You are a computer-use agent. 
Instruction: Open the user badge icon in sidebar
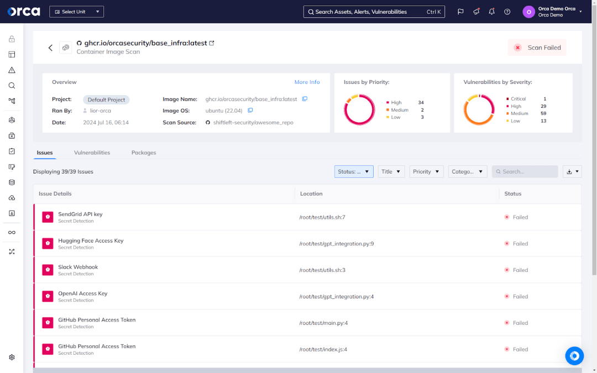pyautogui.click(x=12, y=213)
